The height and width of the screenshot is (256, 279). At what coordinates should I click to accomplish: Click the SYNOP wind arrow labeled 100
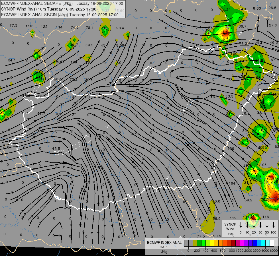[x=274, y=225]
